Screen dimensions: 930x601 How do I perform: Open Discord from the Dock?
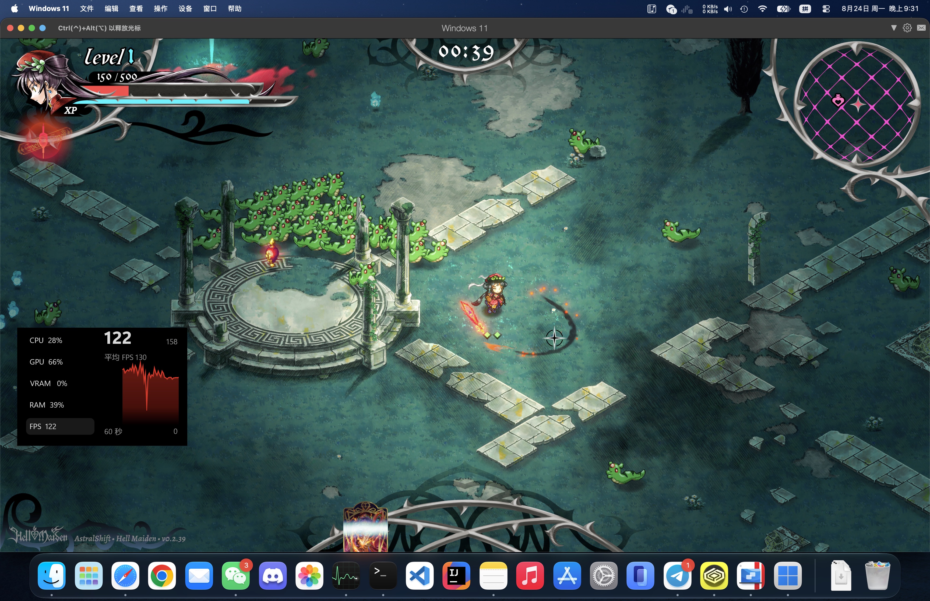(272, 575)
